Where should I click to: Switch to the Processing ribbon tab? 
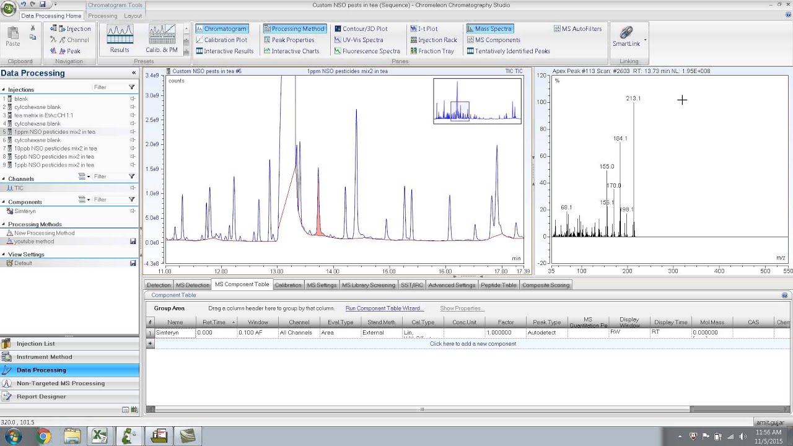tap(102, 15)
